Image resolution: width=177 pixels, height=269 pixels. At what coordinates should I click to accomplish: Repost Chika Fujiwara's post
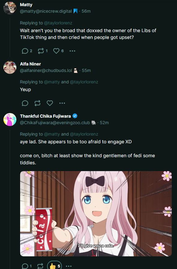[x=40, y=266]
